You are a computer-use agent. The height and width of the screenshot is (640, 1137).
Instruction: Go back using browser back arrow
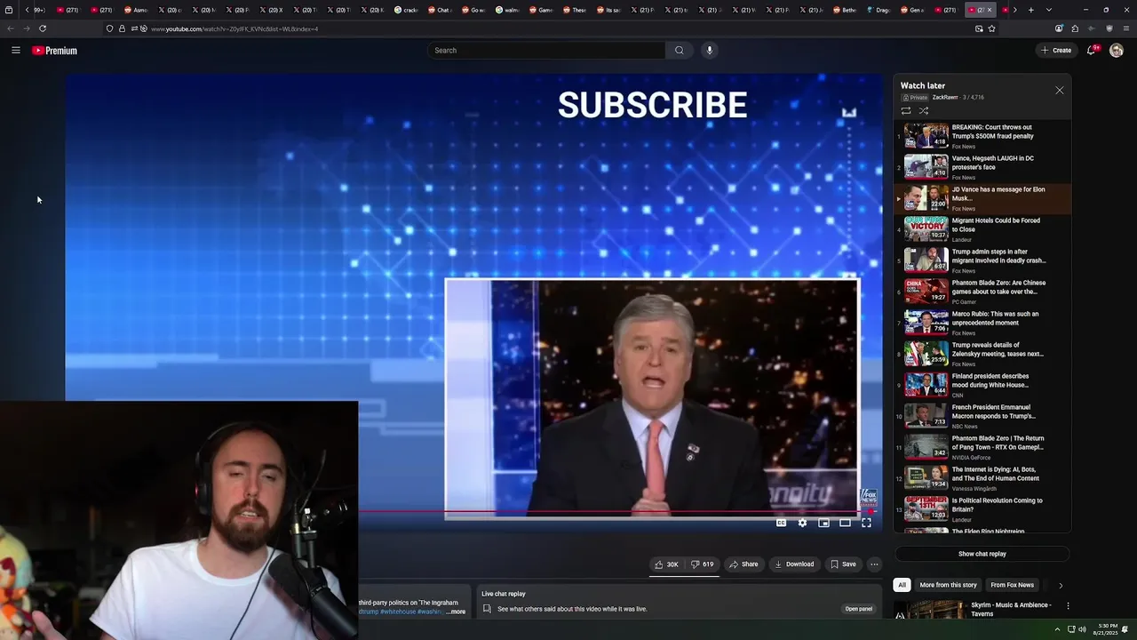pos(11,28)
